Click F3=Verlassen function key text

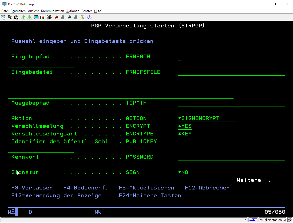(x=32, y=188)
